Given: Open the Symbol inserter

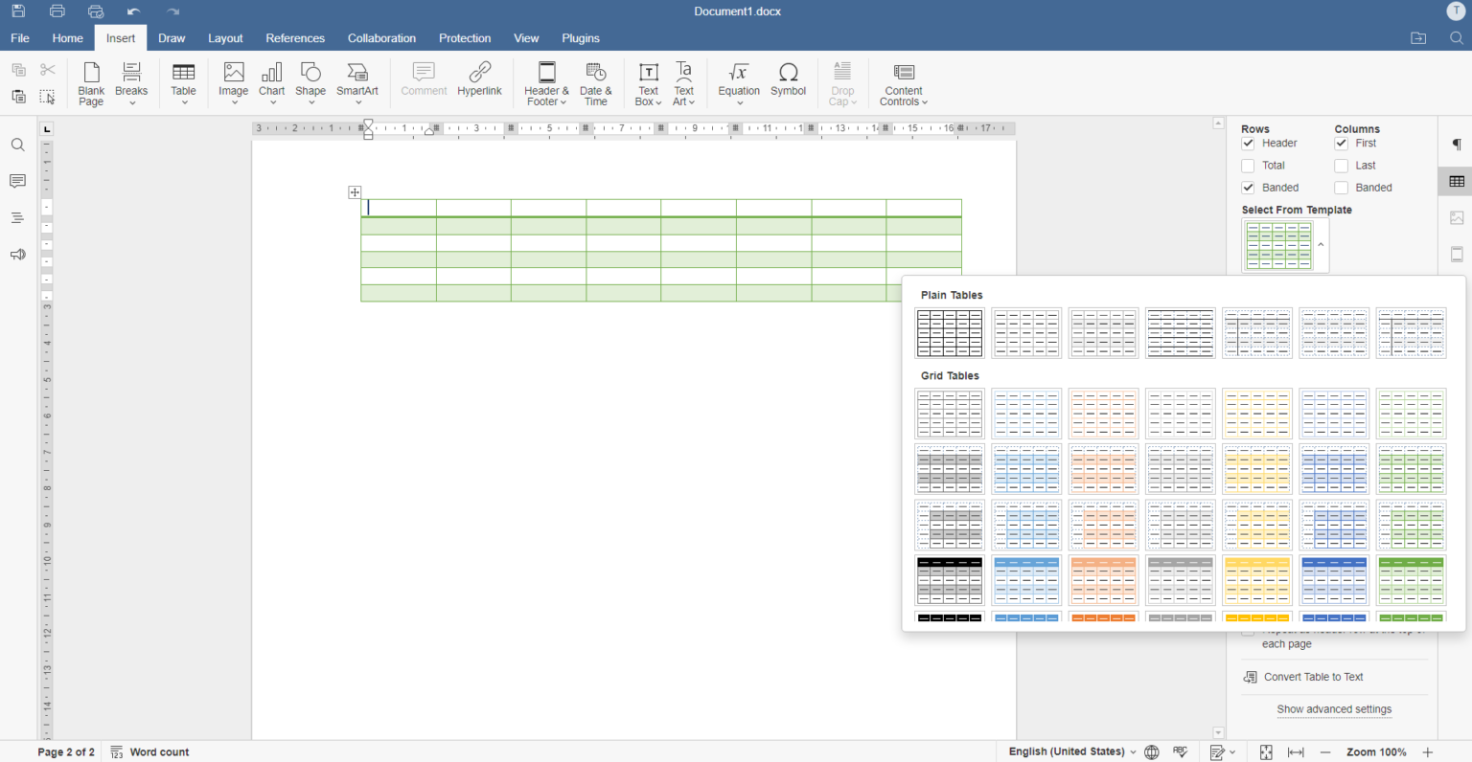Looking at the screenshot, I should (788, 83).
